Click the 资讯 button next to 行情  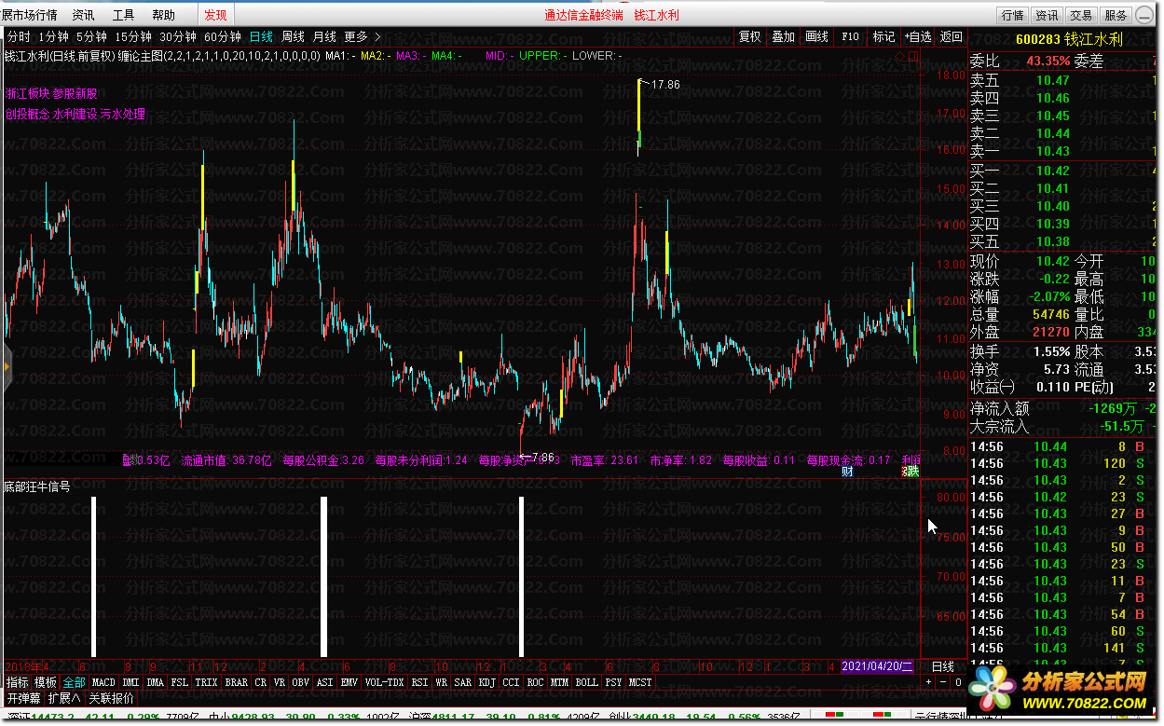(1047, 15)
